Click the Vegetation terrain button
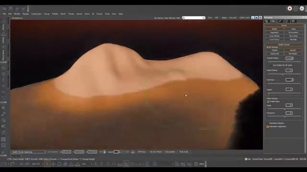The height and width of the screenshot is (172, 307). point(274,32)
